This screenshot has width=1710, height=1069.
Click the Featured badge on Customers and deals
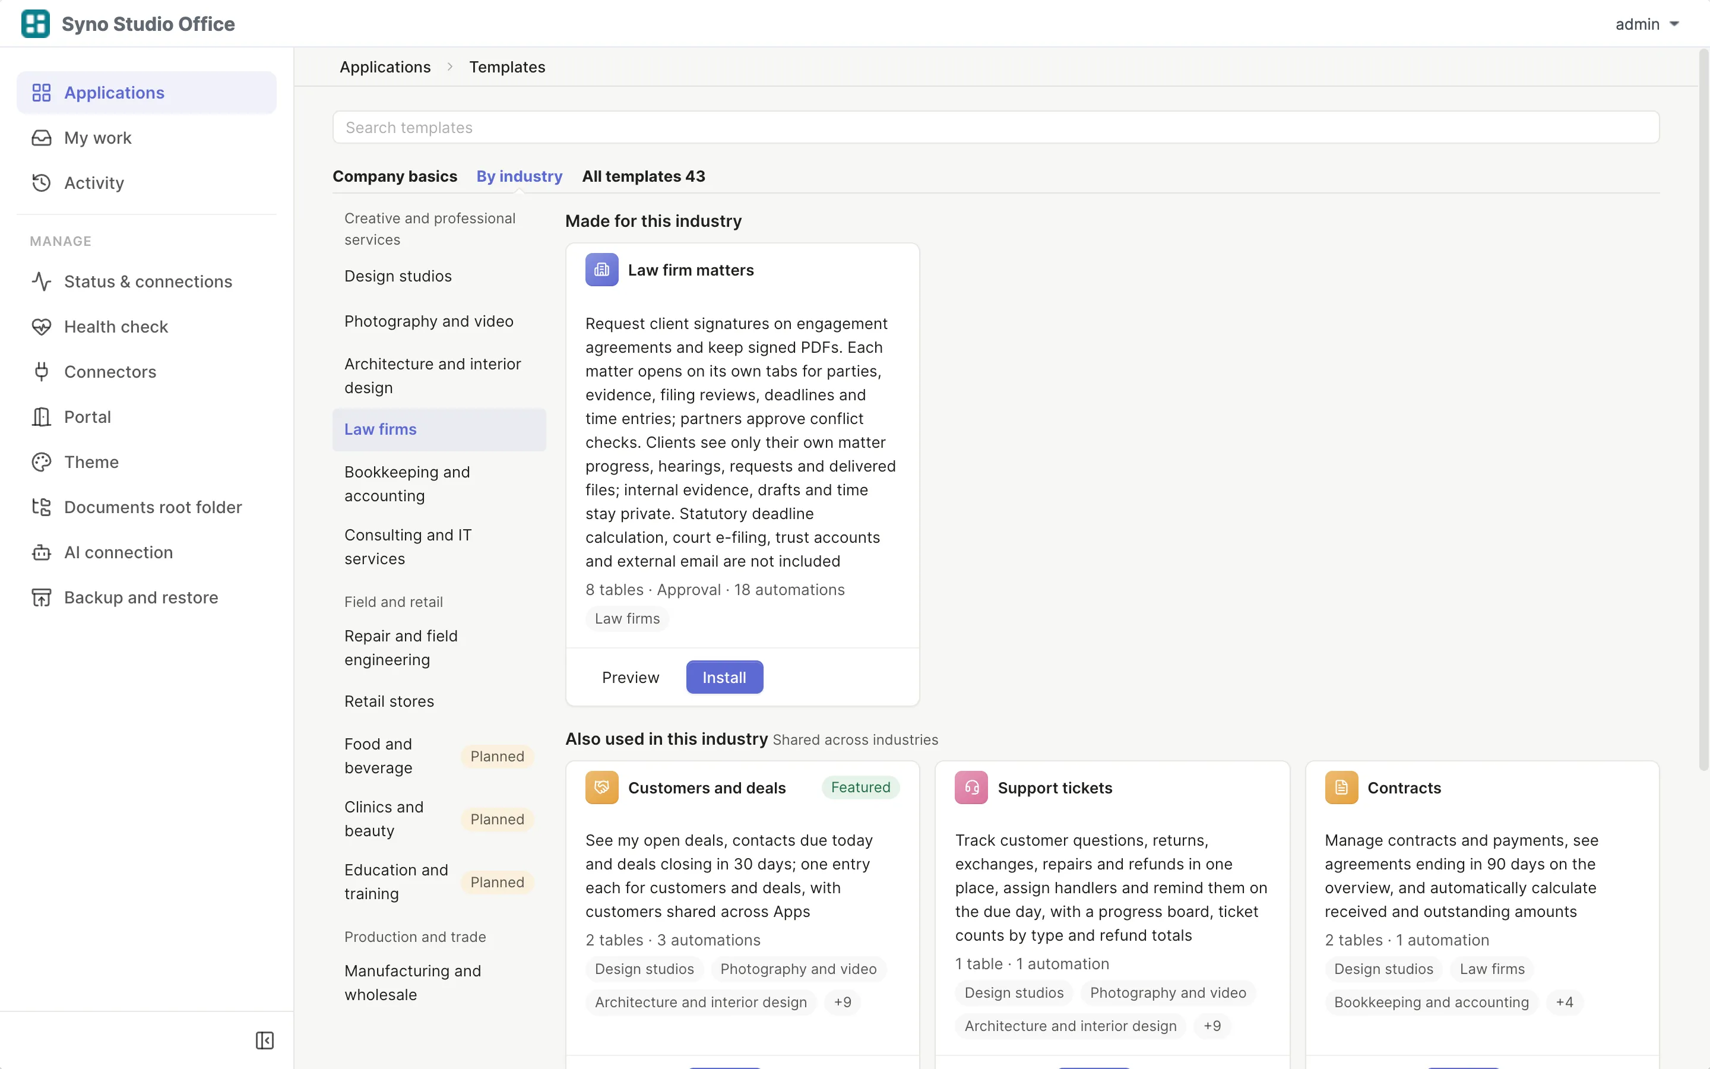click(x=861, y=787)
